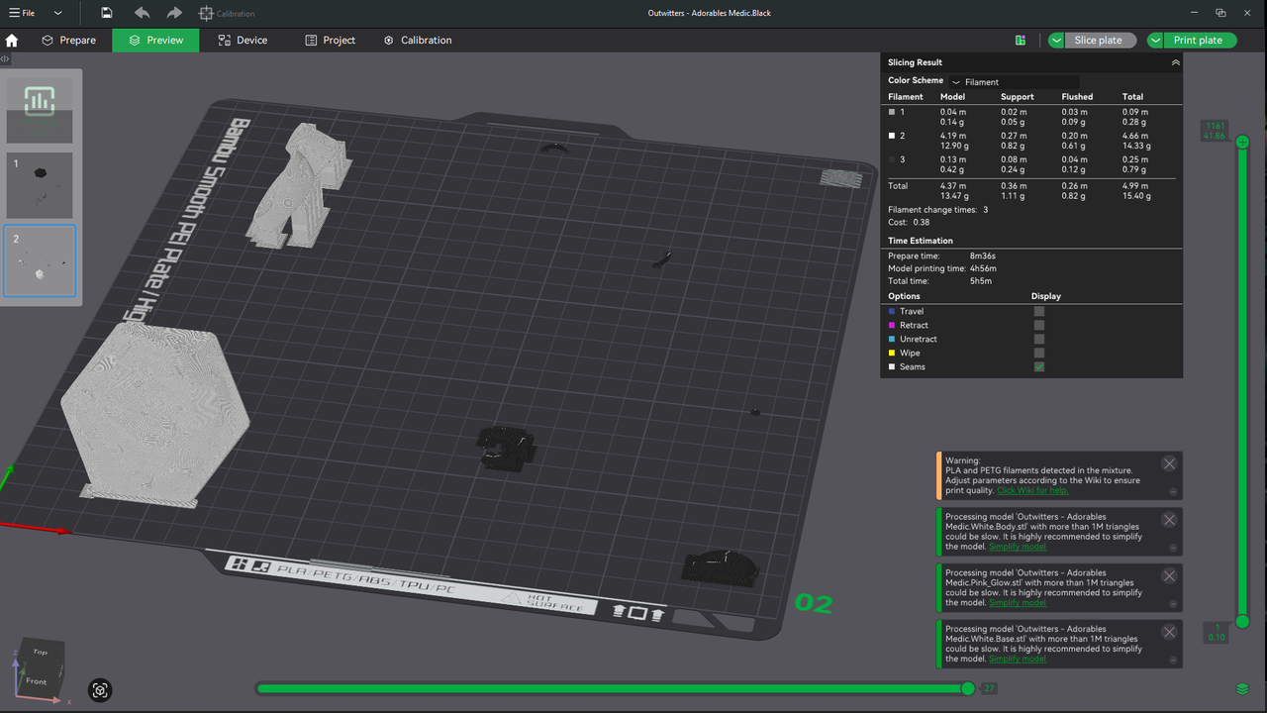Uncheck the Seams display checkbox

click(x=1038, y=366)
